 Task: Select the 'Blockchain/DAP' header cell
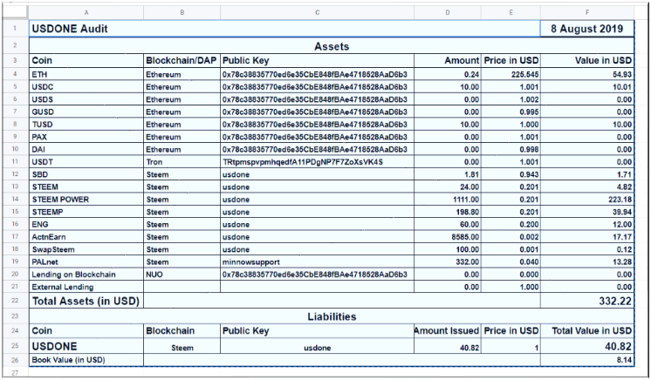(182, 60)
